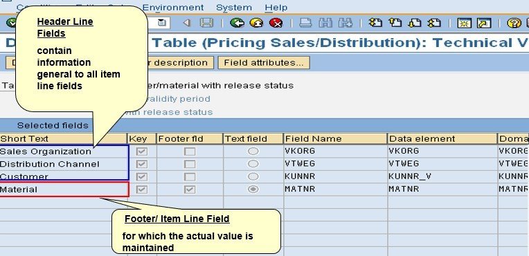Select Text field radio for VTWEG row
529x256 pixels.
coord(253,164)
